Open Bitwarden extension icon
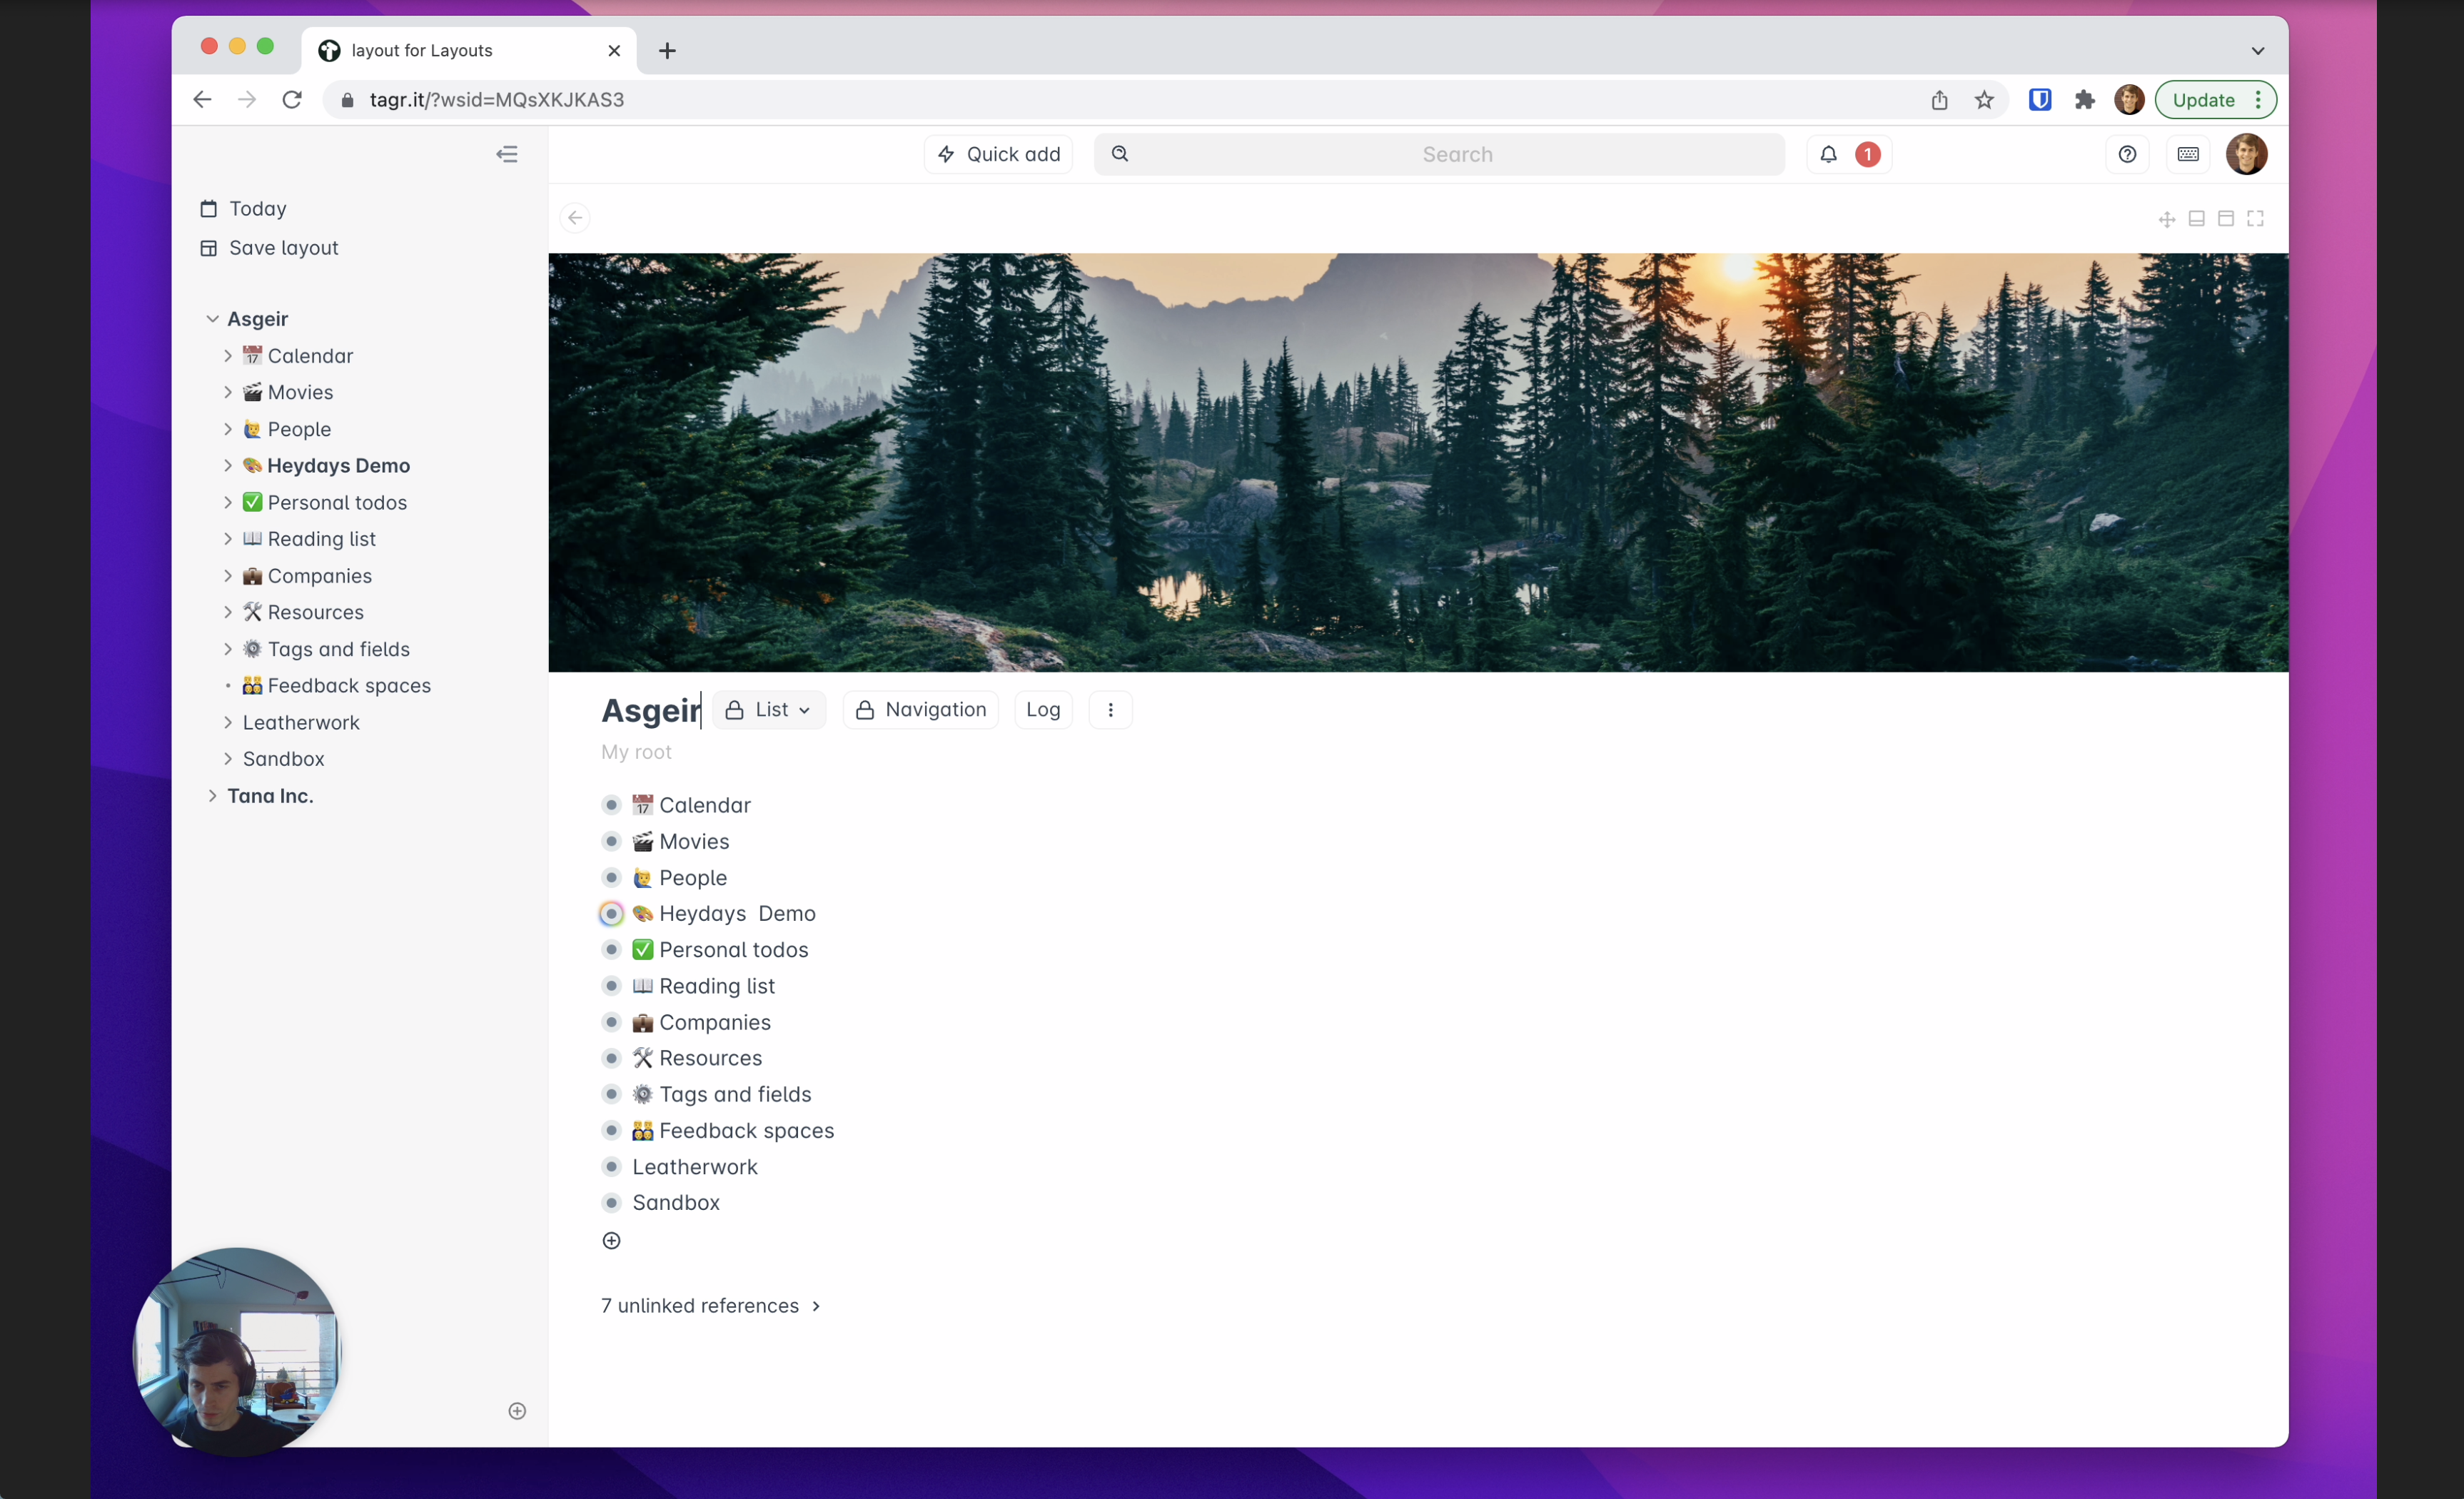 2040,100
